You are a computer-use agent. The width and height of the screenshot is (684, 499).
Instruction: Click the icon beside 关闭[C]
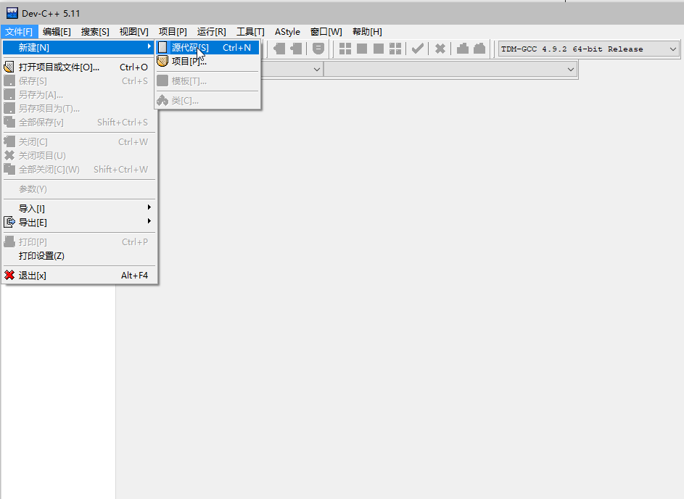pos(9,141)
